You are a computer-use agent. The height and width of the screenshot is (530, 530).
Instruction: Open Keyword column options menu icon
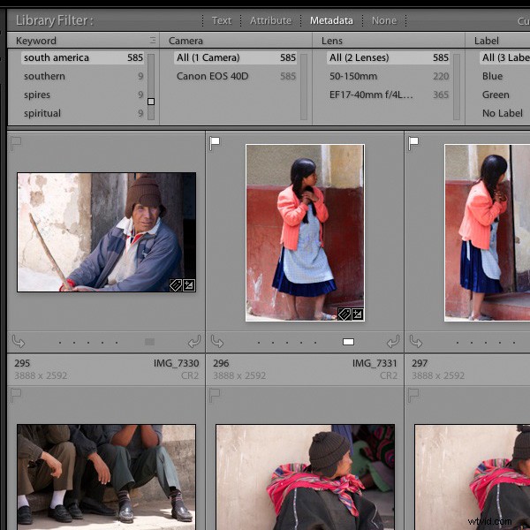click(x=153, y=41)
